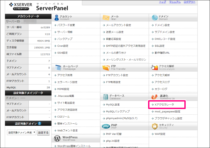Open FTPアカウント設定

pos(117,75)
